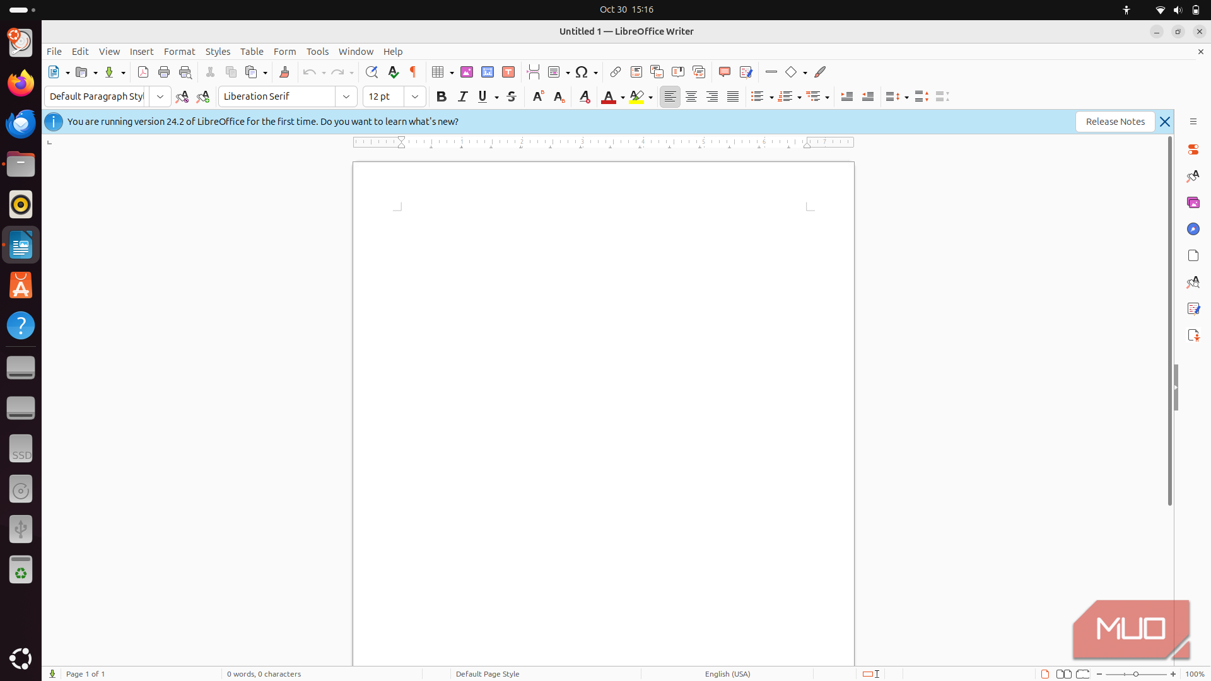Click Default Page Style in status bar

[488, 674]
